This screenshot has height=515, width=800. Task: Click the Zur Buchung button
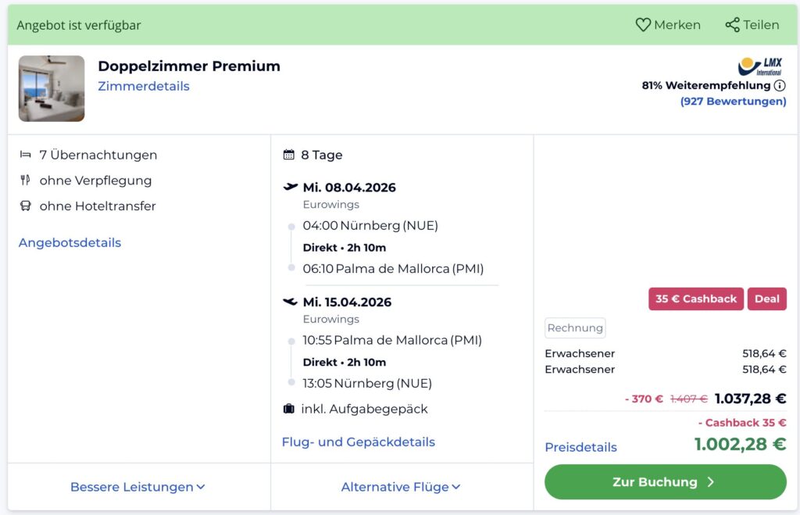coord(665,482)
